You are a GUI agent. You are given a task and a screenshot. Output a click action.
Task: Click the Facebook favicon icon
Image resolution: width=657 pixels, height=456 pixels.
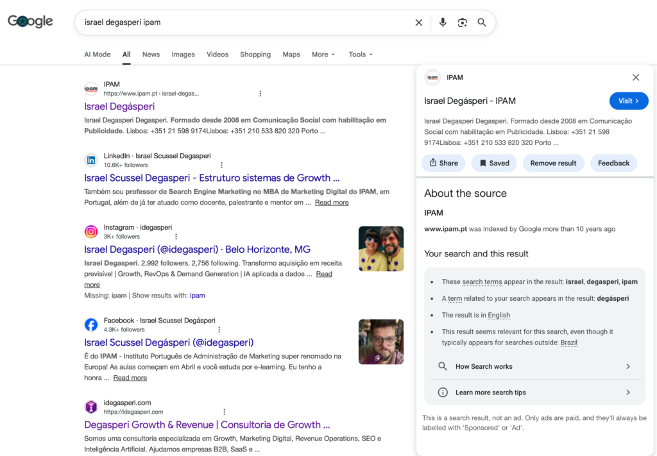pyautogui.click(x=91, y=325)
